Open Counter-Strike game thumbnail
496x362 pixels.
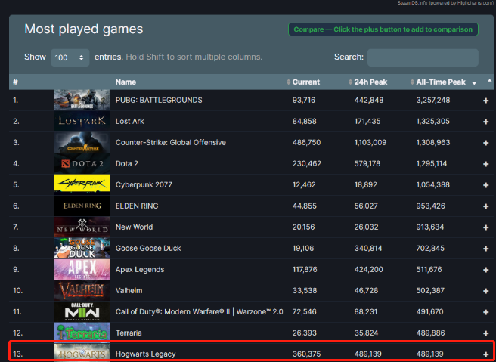click(82, 142)
